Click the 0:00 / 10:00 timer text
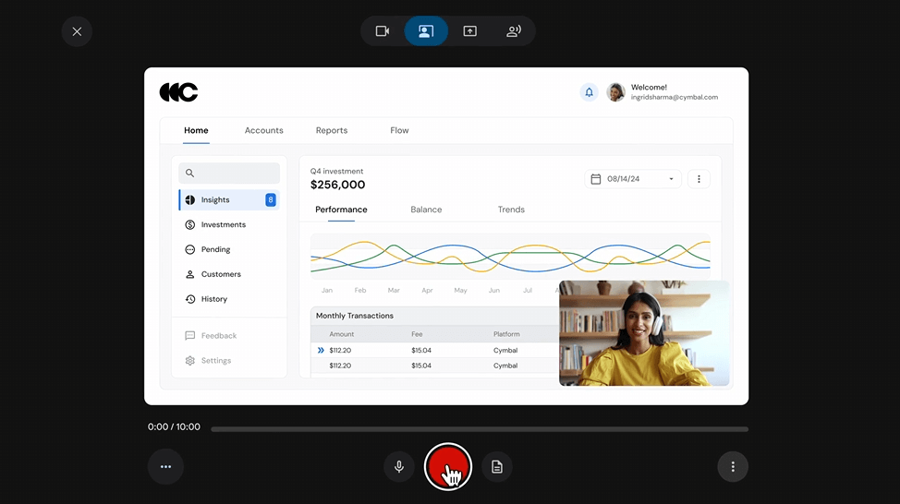Image resolution: width=900 pixels, height=504 pixels. 174,426
